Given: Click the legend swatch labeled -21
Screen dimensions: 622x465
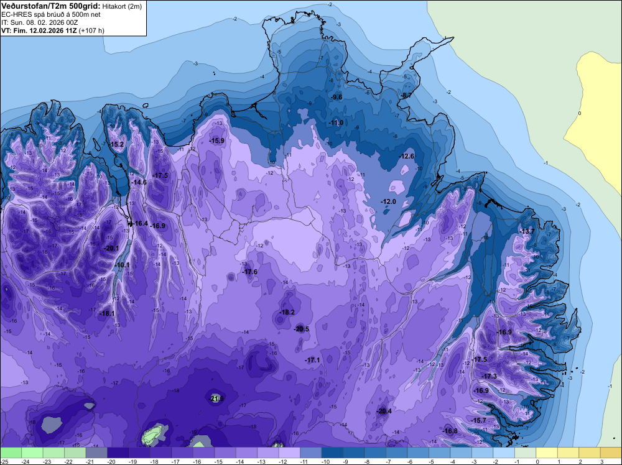Looking at the screenshot, I should (96, 453).
